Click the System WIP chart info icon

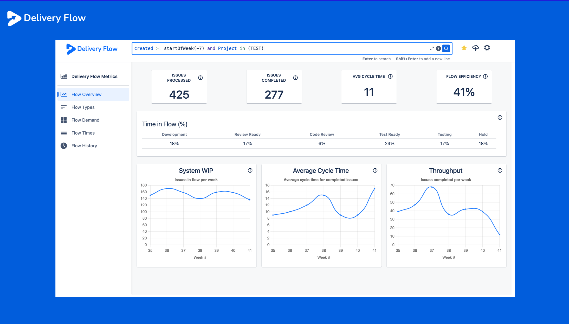pyautogui.click(x=250, y=170)
